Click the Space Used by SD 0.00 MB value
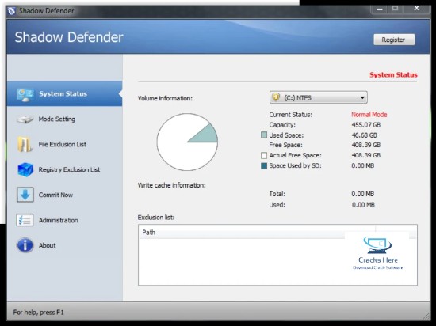 (362, 165)
